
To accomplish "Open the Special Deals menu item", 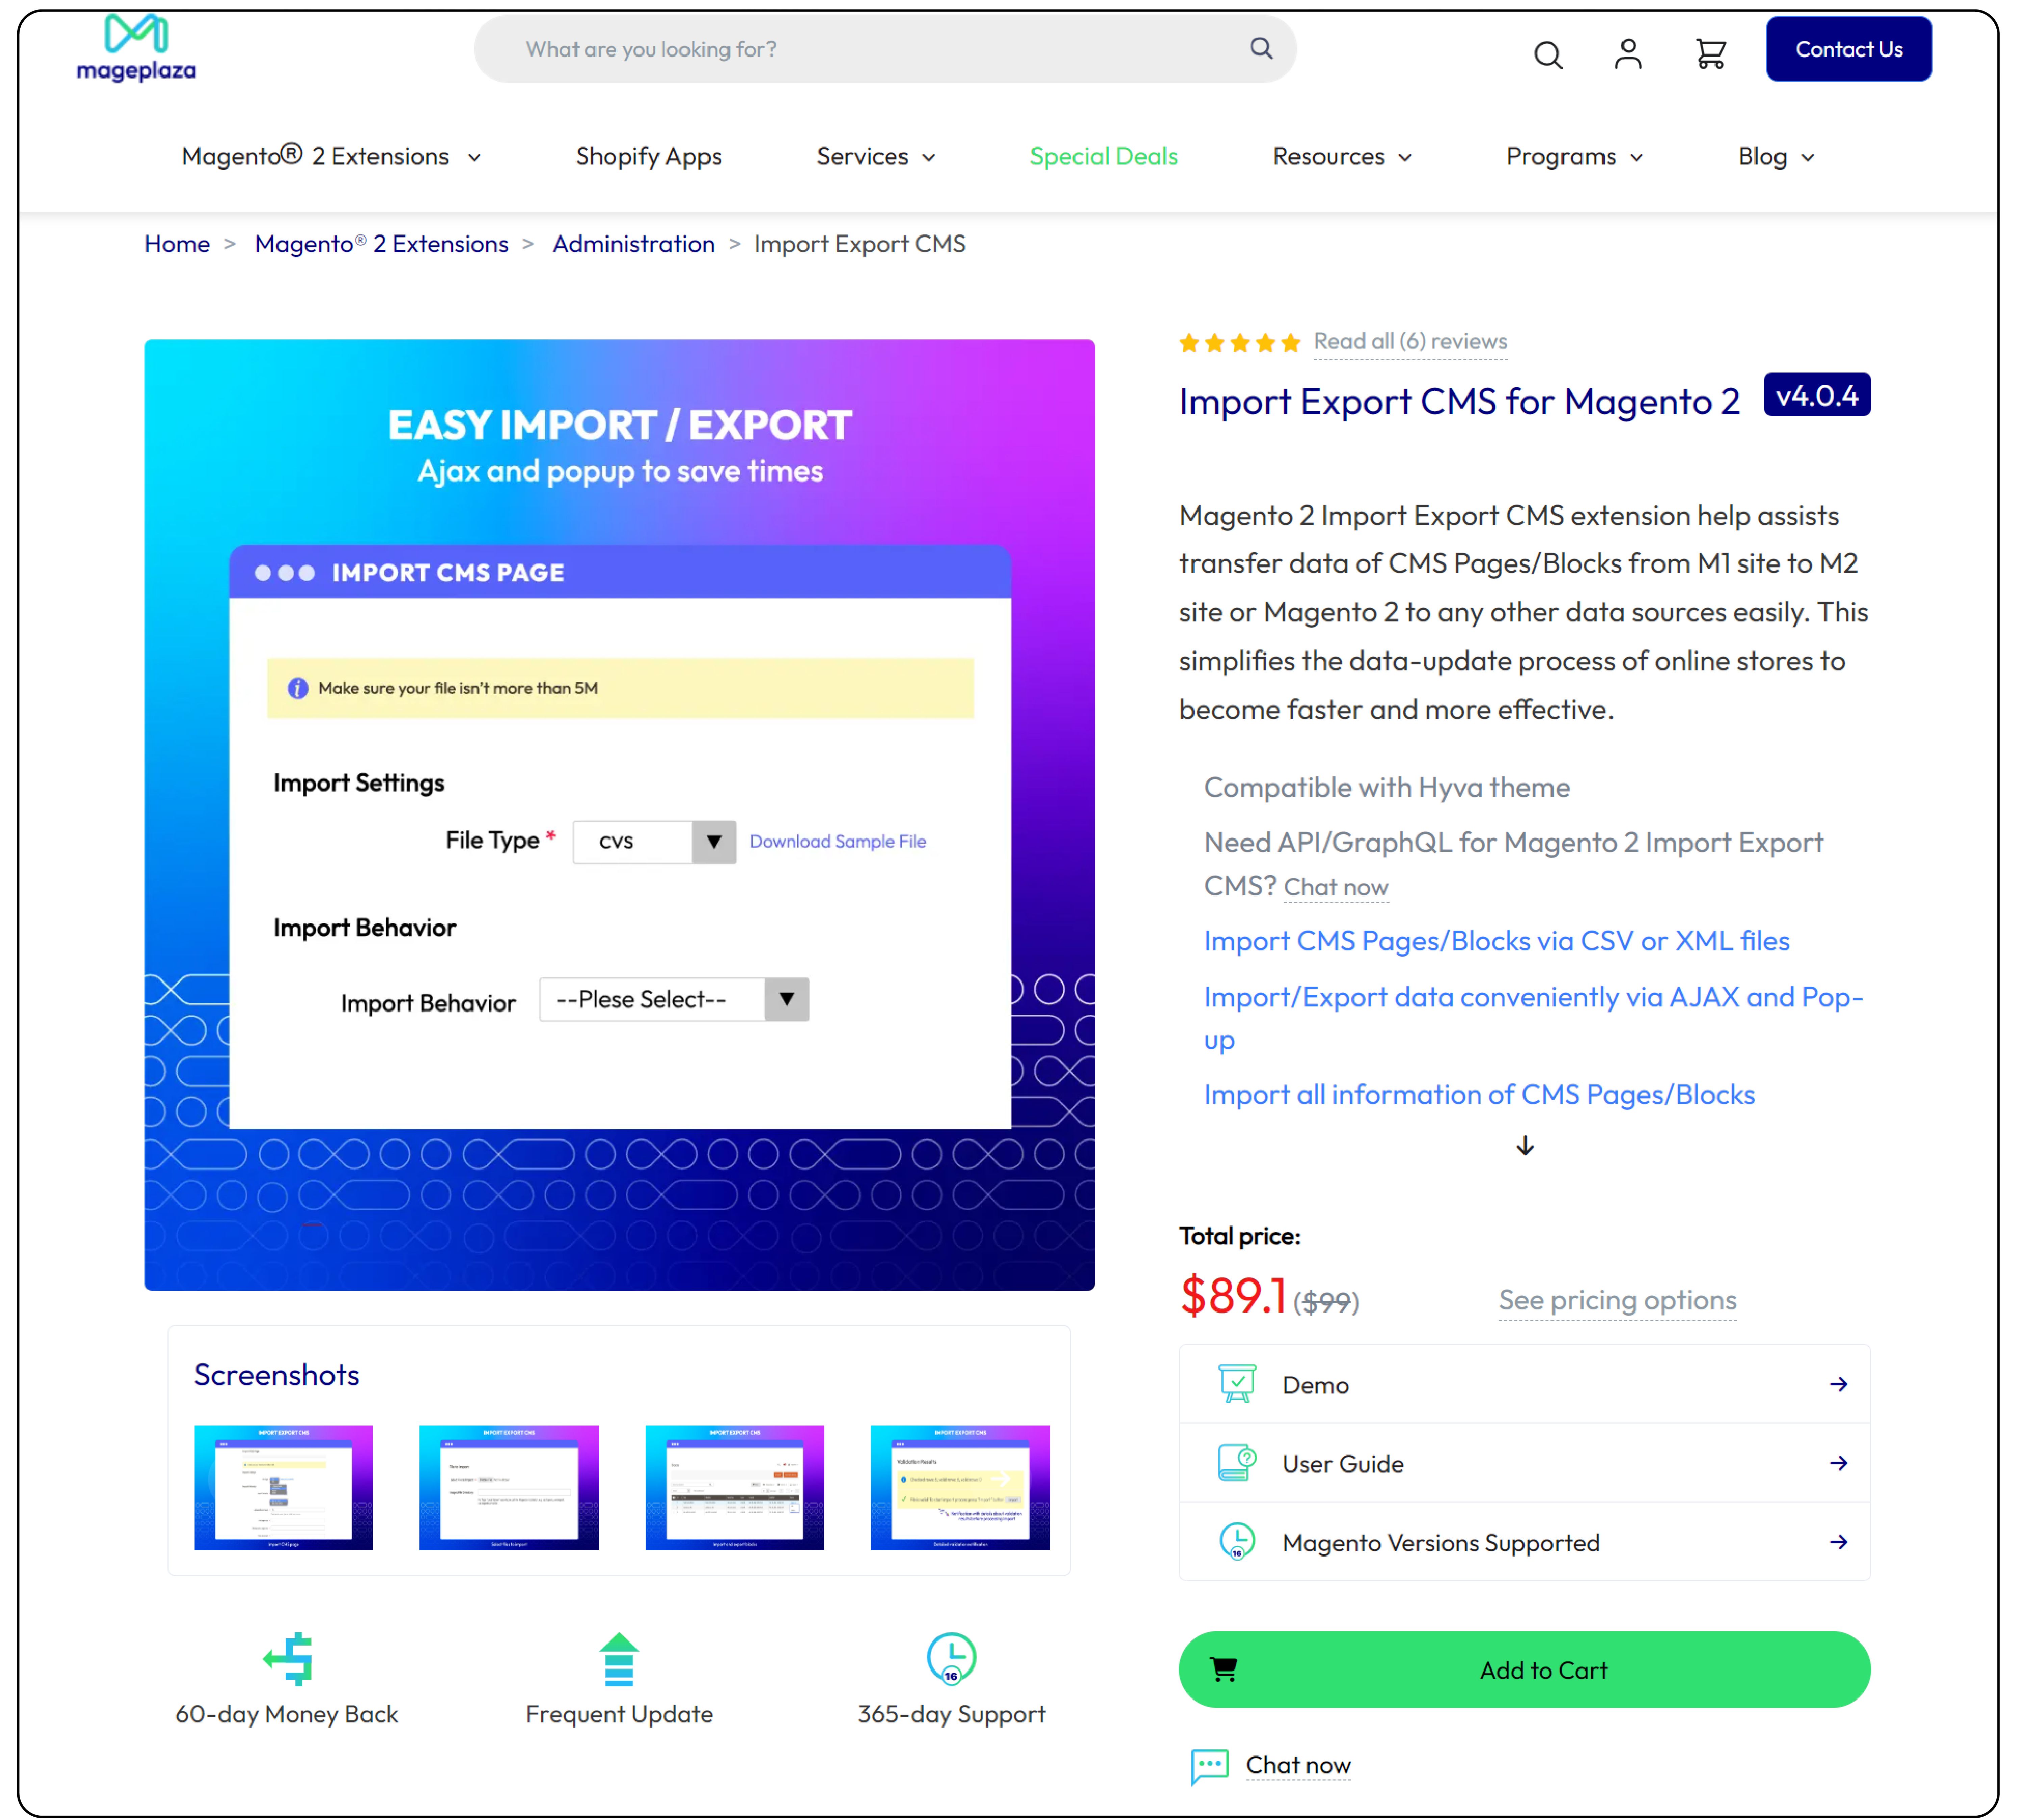I will tap(1104, 157).
